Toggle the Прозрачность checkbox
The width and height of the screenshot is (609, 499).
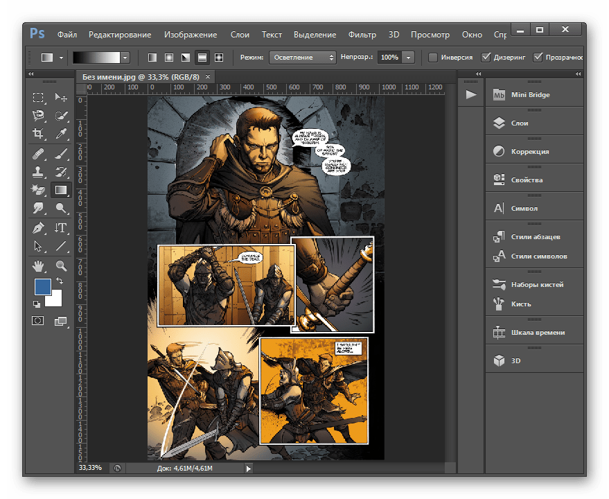(x=538, y=58)
